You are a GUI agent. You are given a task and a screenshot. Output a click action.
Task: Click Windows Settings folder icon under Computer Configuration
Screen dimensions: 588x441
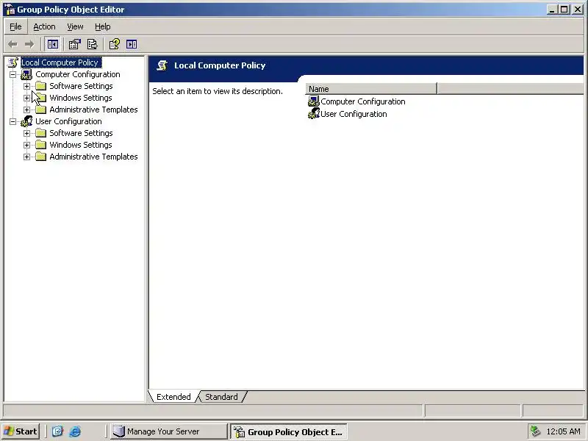tap(41, 98)
